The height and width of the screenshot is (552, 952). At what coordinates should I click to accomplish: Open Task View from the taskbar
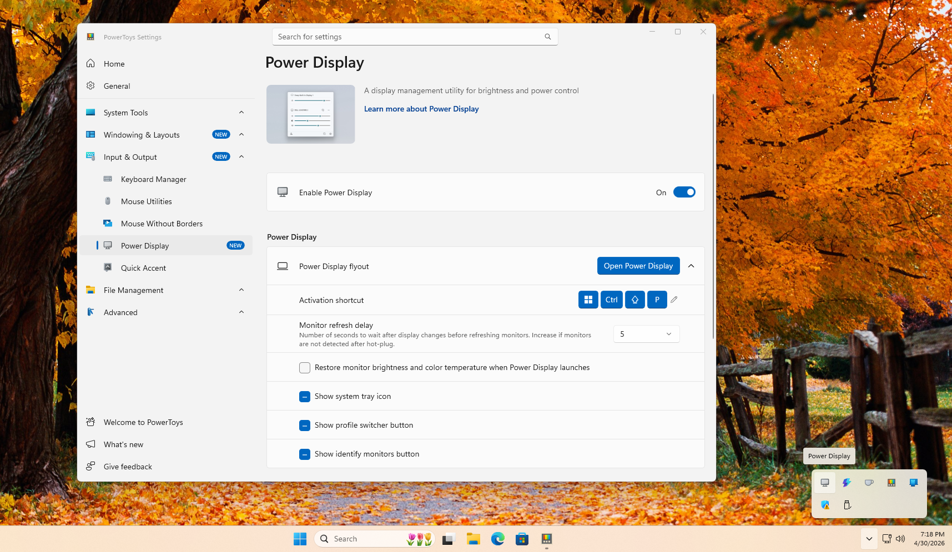coord(449,539)
